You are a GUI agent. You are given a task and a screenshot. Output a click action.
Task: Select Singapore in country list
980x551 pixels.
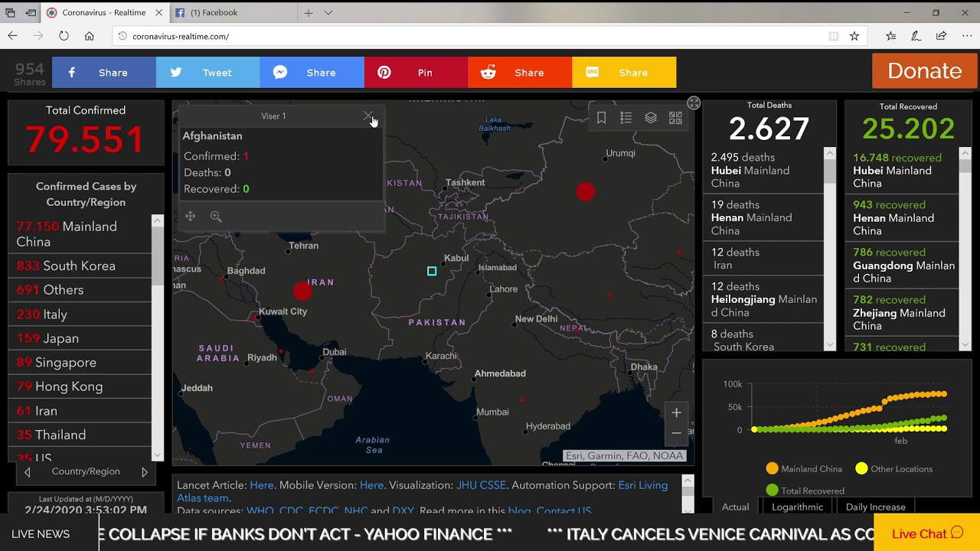click(x=80, y=363)
